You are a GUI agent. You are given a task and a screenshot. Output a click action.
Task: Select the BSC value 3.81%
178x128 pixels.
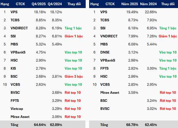click(57, 77)
